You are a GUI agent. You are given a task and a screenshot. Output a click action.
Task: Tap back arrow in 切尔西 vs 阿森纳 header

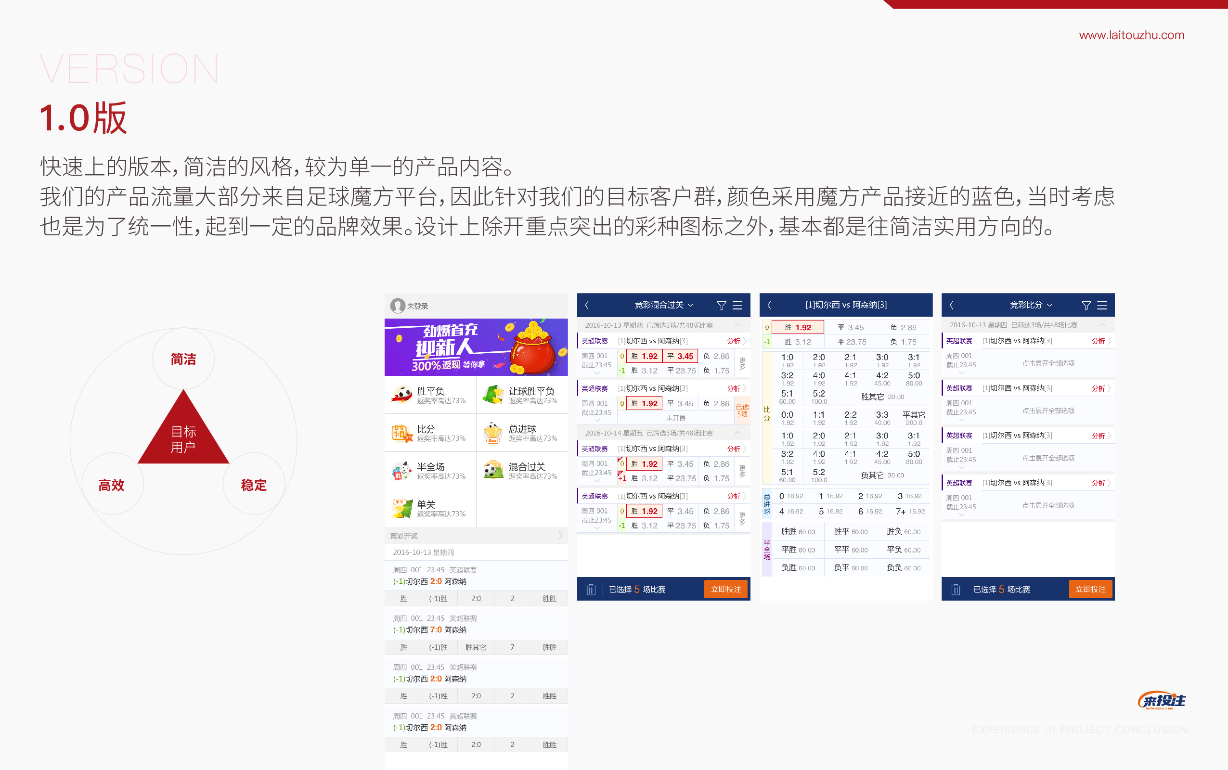[769, 306]
